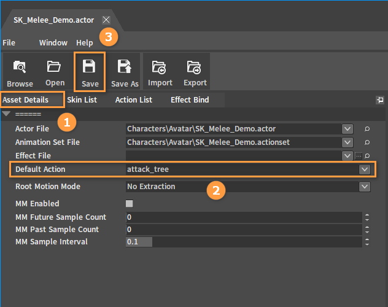The height and width of the screenshot is (307, 388).
Task: Open the Window menu
Action: [x=53, y=43]
